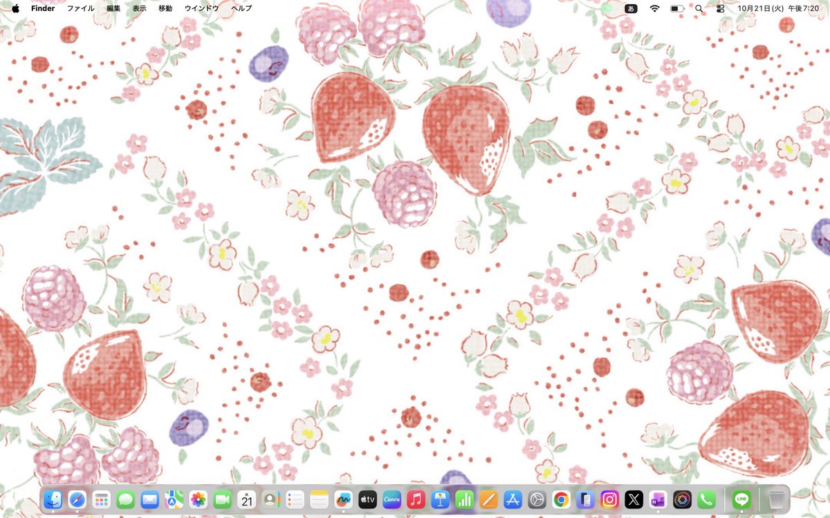Viewport: 830px width, 518px height.
Task: Open the colorful ring app before Phone
Action: click(x=682, y=499)
